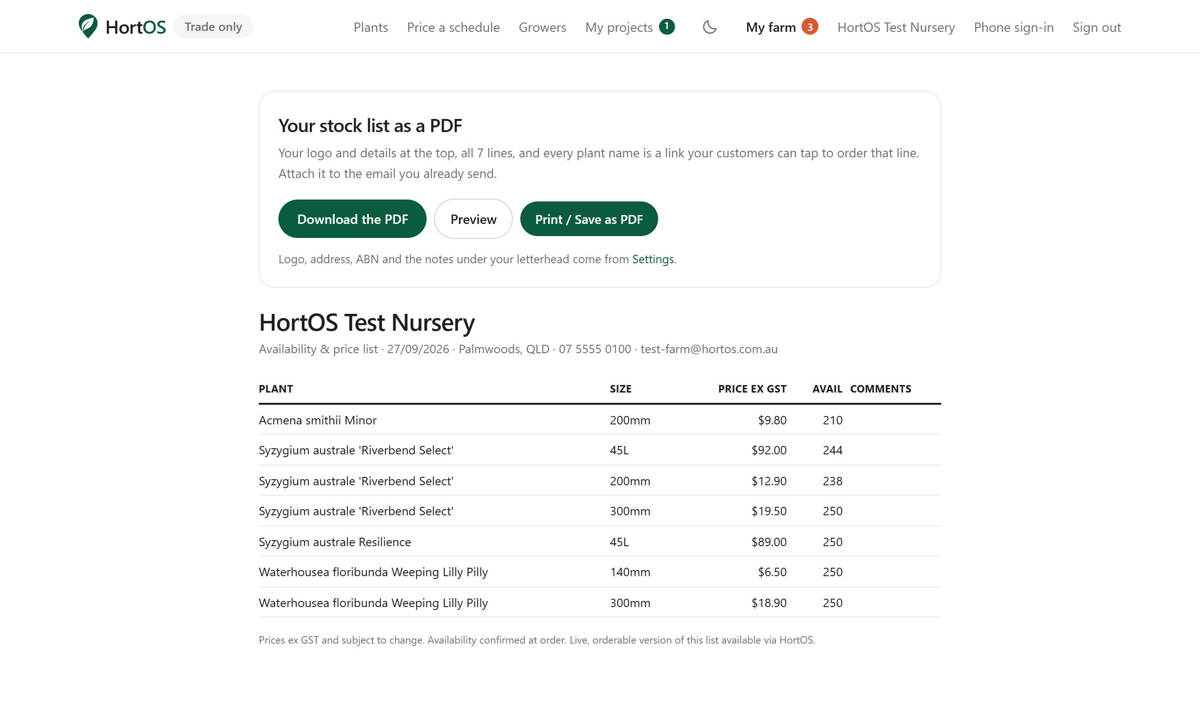Click the Your stock list as a PDF heading

point(370,126)
